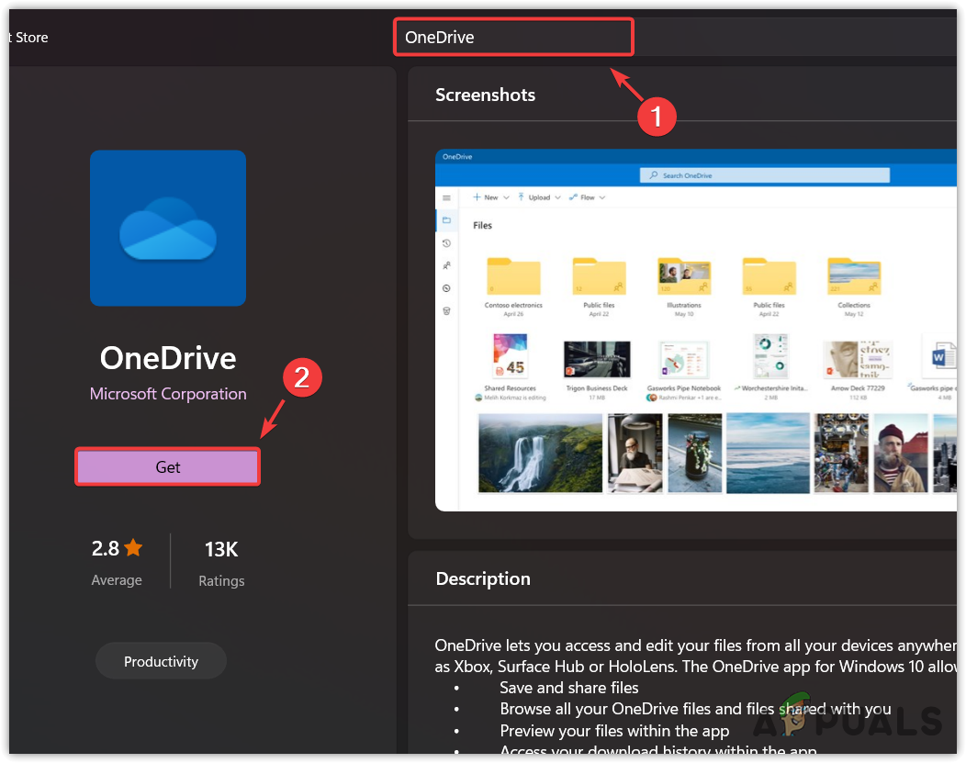Click the Description section heading
966x763 pixels.
[x=483, y=578]
